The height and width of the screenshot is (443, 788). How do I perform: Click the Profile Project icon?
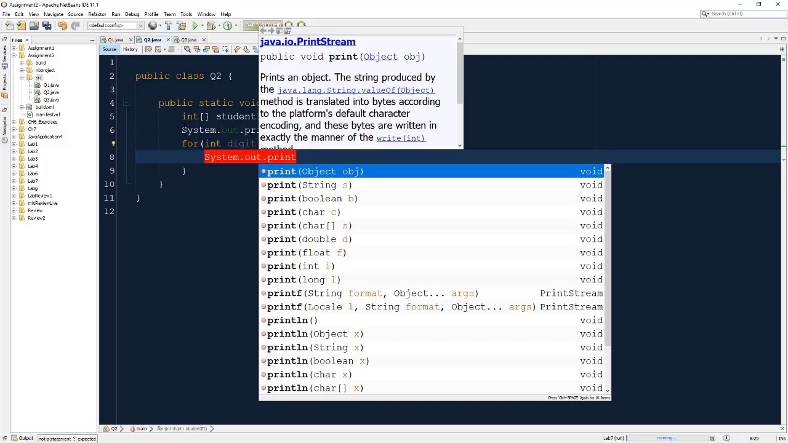pos(228,26)
